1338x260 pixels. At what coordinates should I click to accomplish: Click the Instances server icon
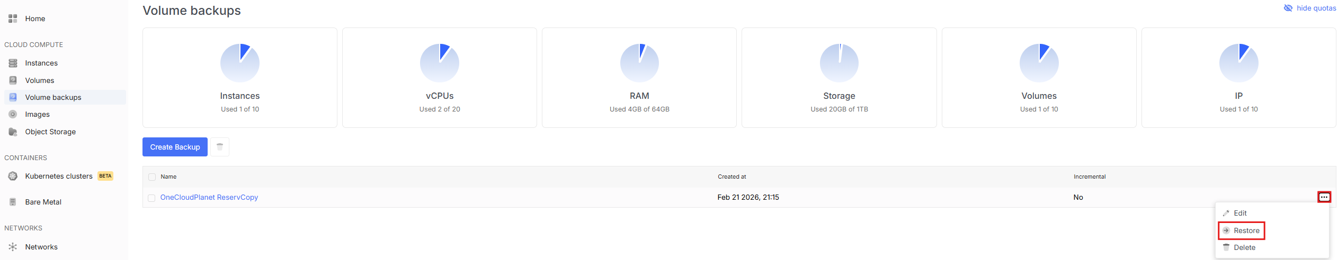coord(13,63)
